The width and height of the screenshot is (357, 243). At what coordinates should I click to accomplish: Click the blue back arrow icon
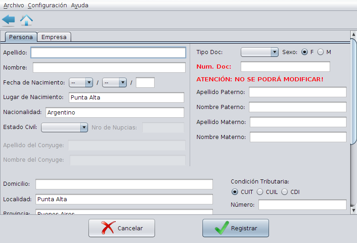[x=8, y=20]
